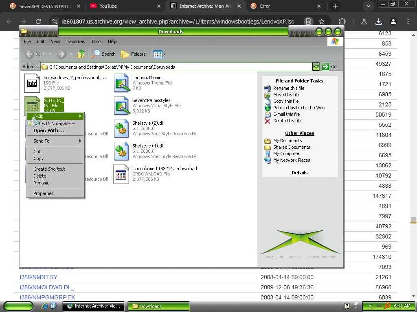This screenshot has height=312, width=417.
Task: Open the Views dropdown in Explorer toolbar
Action: 159,54
